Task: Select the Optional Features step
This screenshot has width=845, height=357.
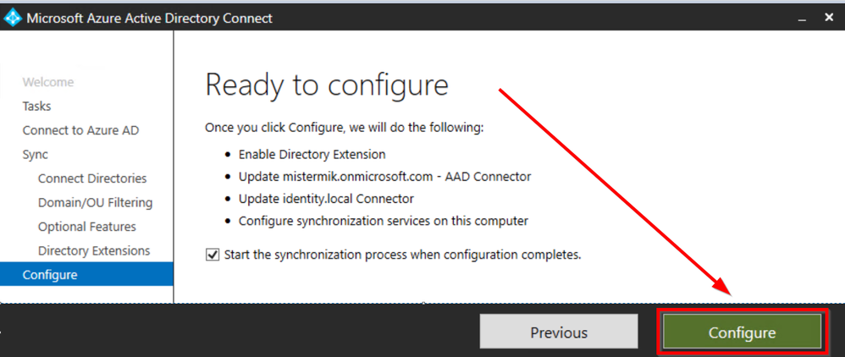Action: (87, 227)
